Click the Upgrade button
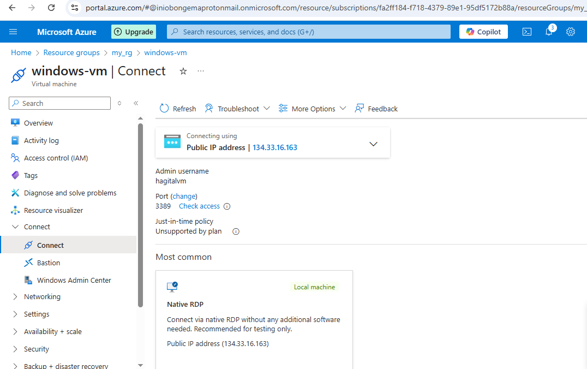This screenshot has height=369, width=587. [x=134, y=32]
